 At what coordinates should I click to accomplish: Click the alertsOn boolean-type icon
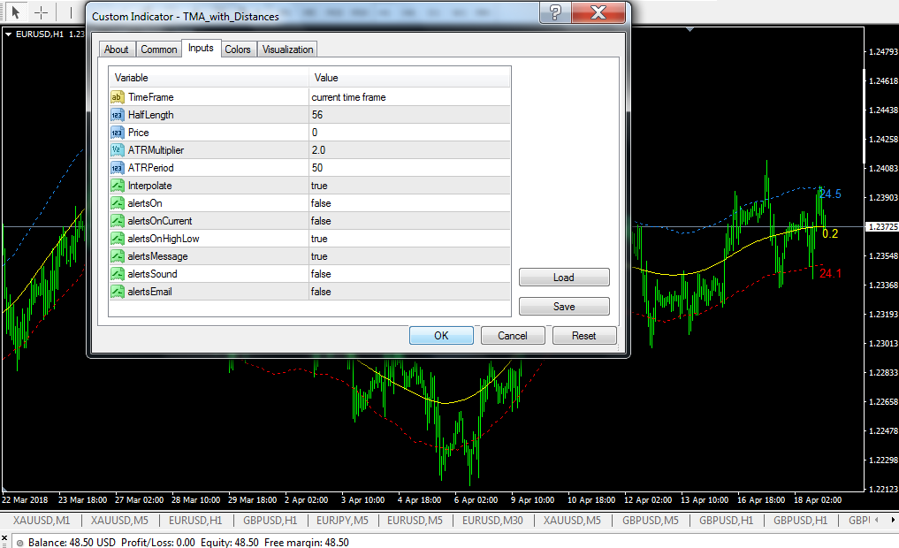click(x=117, y=203)
